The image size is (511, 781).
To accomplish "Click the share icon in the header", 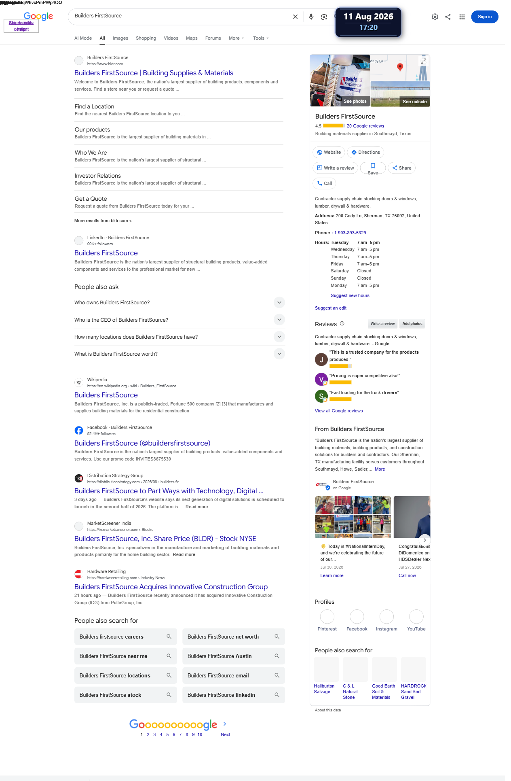I will [x=448, y=17].
